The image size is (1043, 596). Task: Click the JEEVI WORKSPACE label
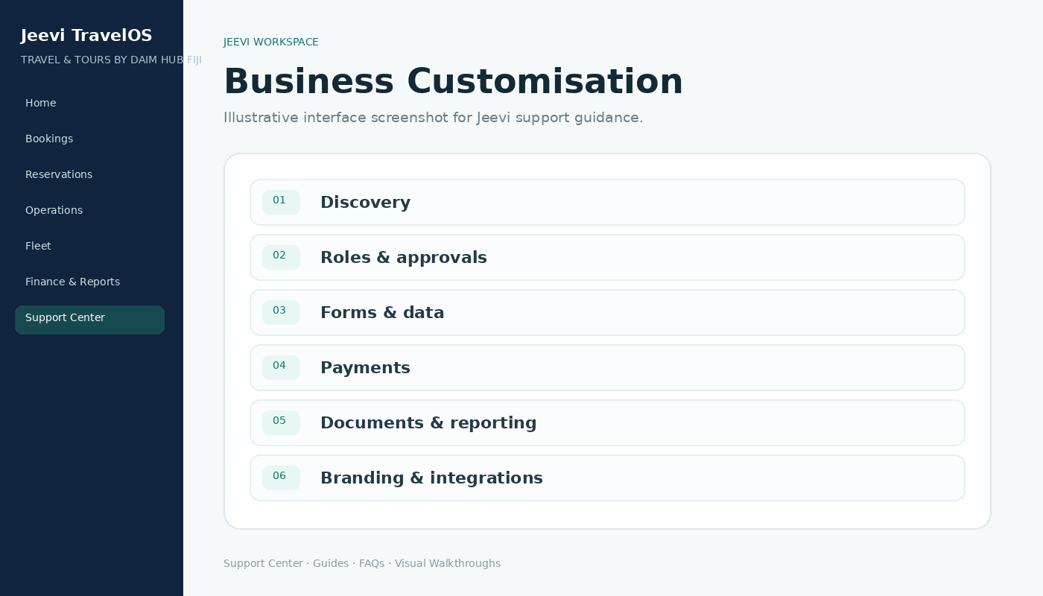point(271,42)
